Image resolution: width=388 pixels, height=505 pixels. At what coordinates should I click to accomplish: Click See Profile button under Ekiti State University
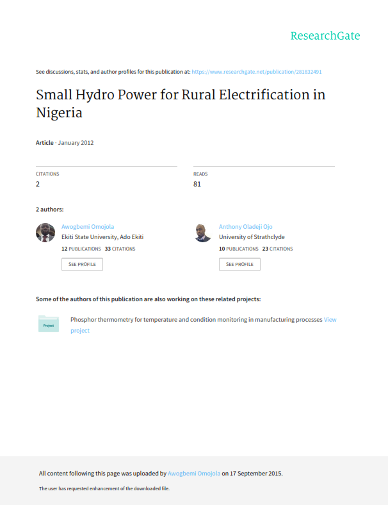83,265
